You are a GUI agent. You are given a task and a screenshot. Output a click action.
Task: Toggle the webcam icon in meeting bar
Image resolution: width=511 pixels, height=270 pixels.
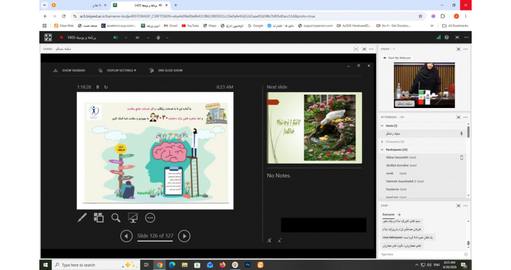coord(137,38)
